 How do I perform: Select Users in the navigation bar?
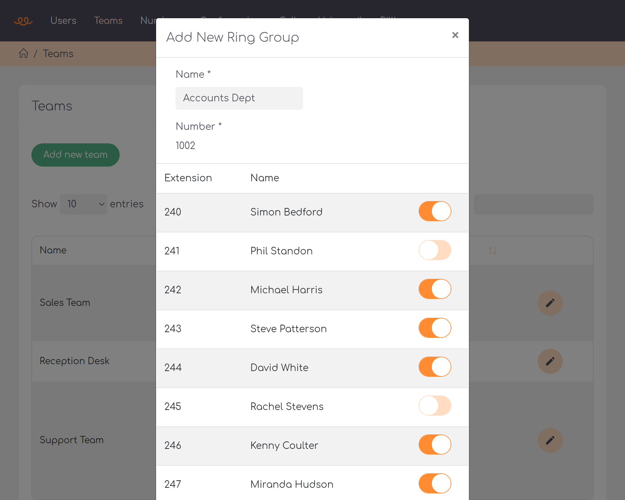click(x=63, y=20)
